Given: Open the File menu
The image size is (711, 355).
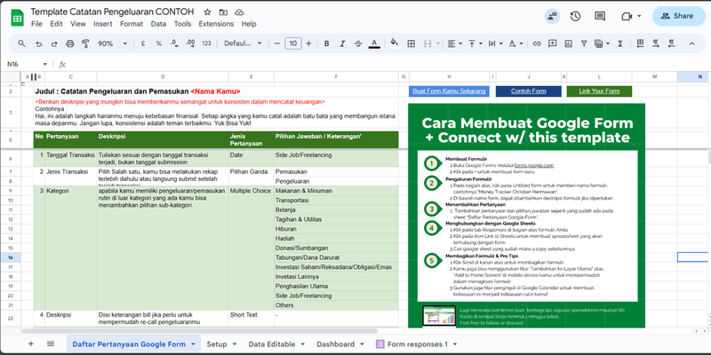Looking at the screenshot, I should point(36,24).
